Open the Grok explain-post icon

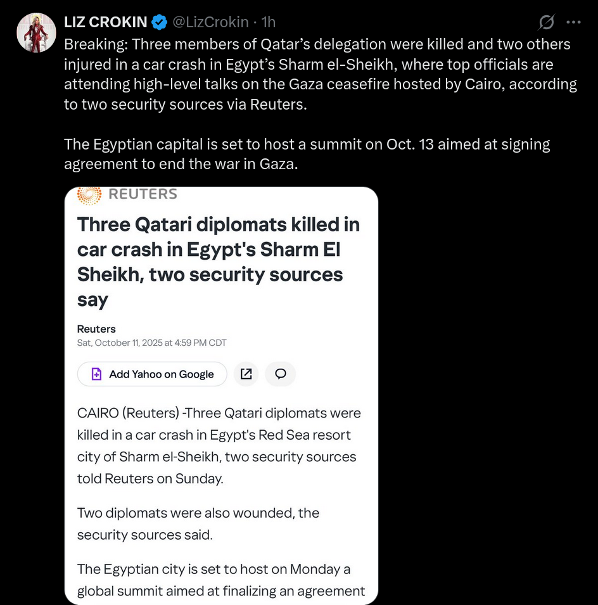(x=546, y=23)
